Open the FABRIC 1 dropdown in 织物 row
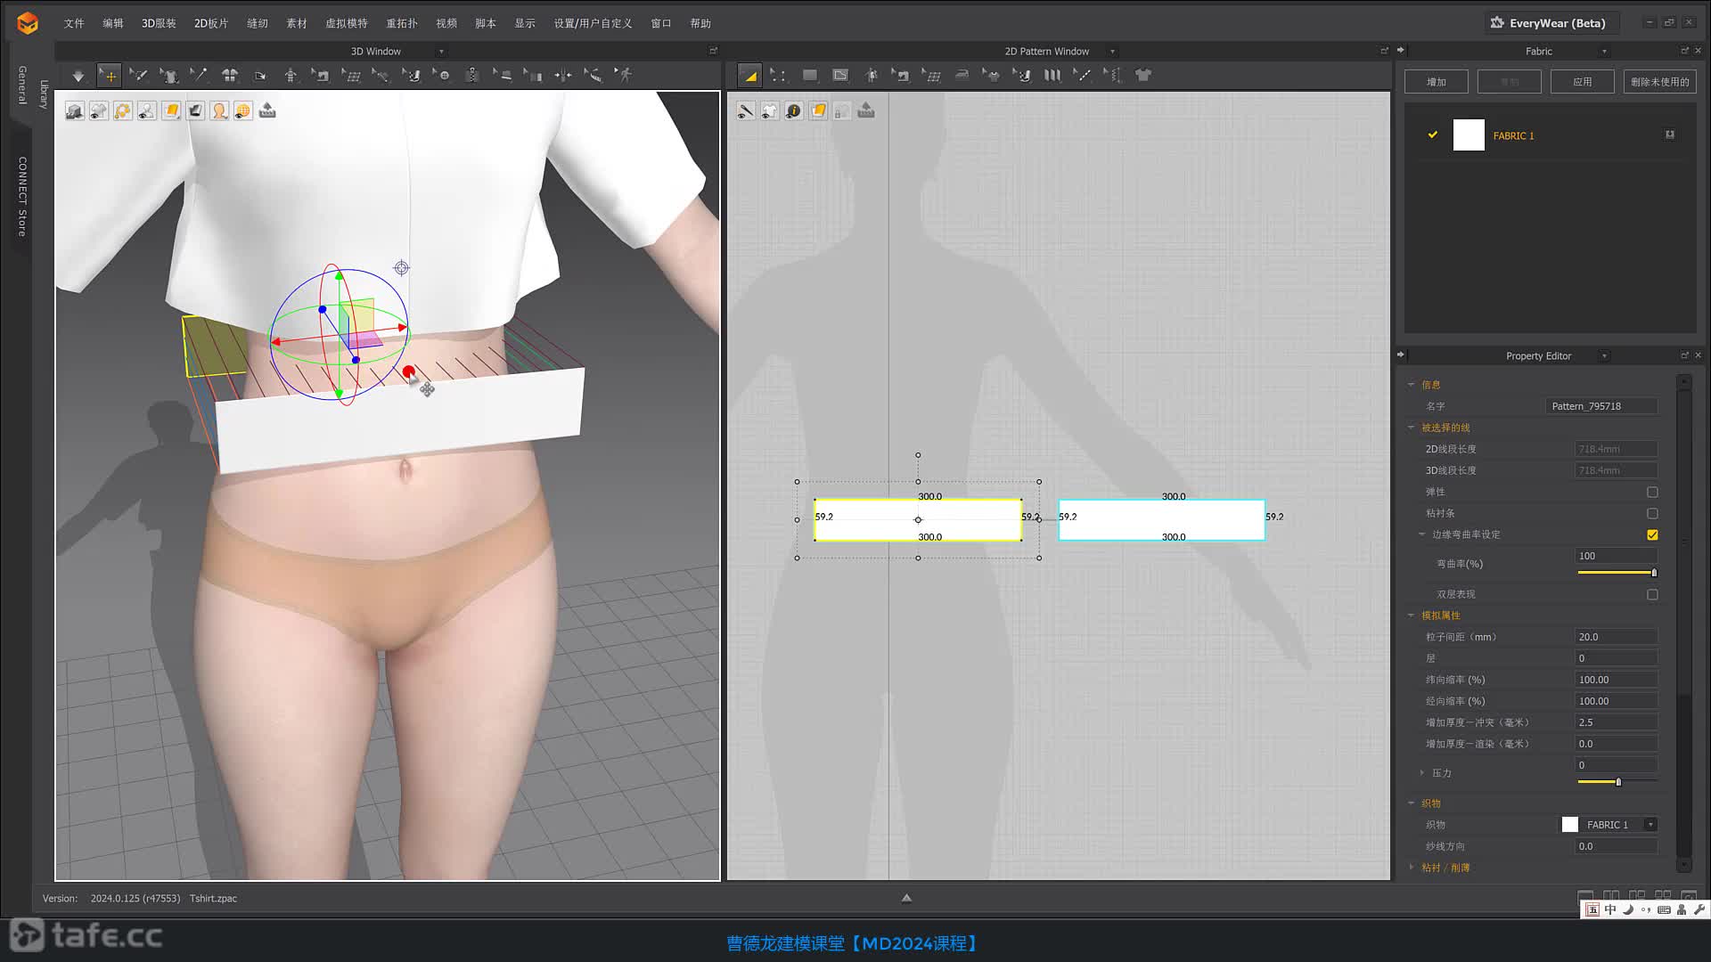 [x=1650, y=825]
